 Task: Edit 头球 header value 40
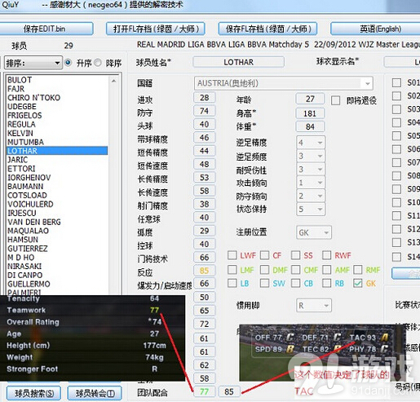point(205,124)
